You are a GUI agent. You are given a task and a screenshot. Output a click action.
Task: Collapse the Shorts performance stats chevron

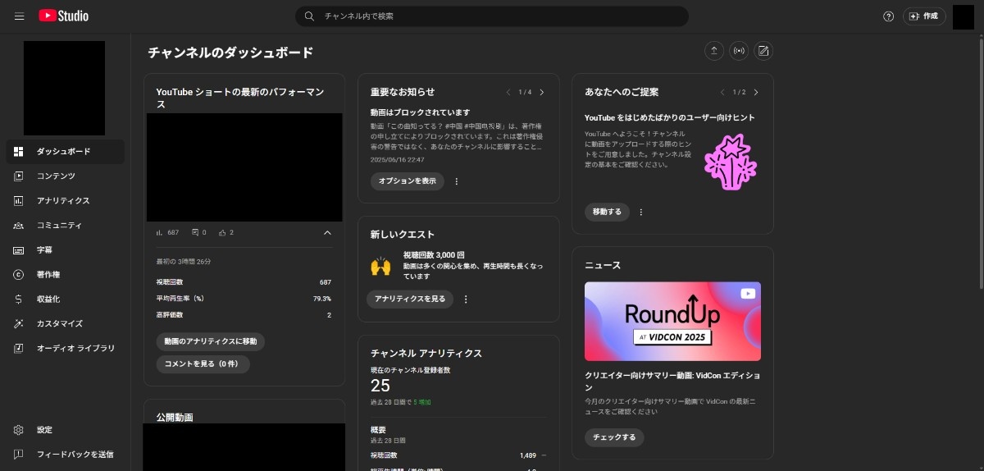tap(328, 233)
